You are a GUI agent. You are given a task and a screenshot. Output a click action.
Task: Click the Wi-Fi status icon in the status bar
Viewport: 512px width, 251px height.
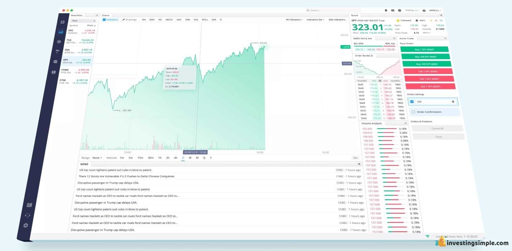[x=428, y=236]
